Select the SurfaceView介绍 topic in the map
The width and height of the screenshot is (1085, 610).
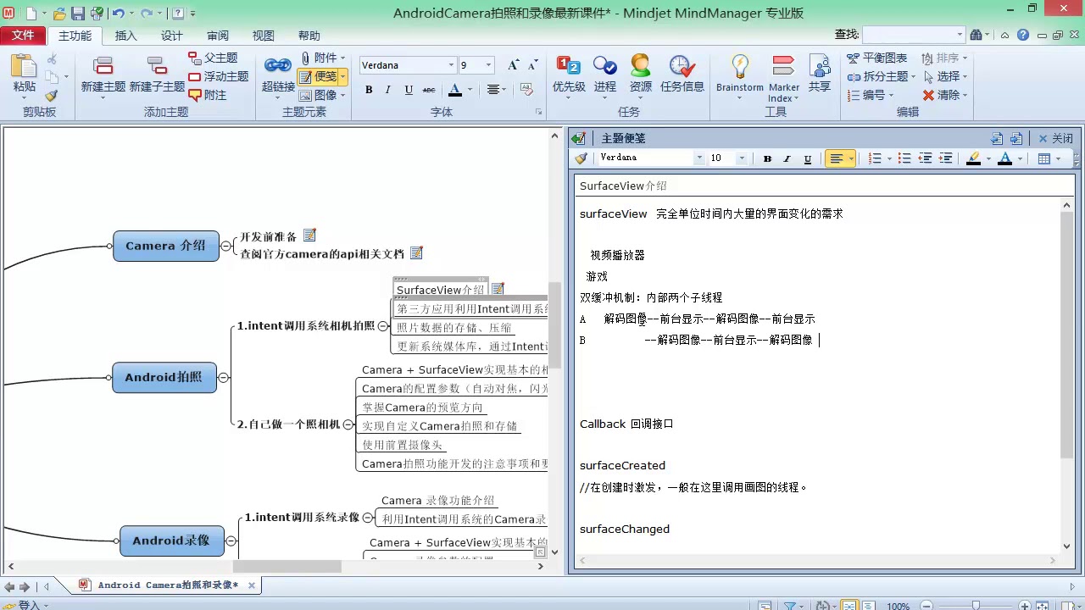(441, 290)
